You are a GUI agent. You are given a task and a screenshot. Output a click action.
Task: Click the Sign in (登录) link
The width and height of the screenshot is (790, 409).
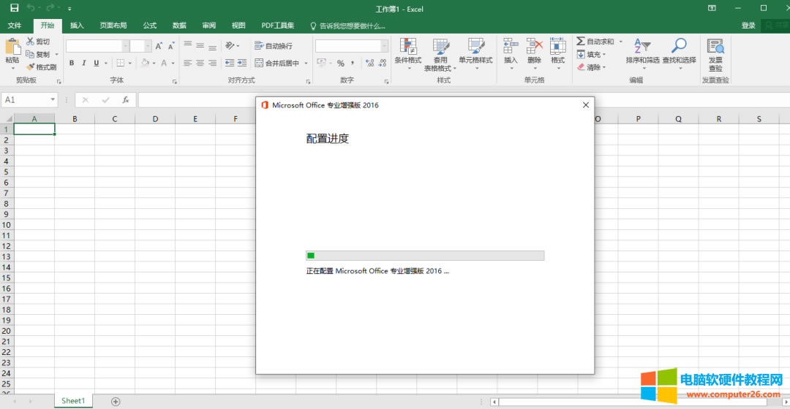click(x=748, y=26)
